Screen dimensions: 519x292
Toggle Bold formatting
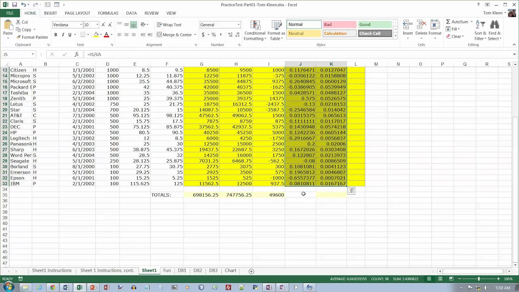tap(56, 35)
